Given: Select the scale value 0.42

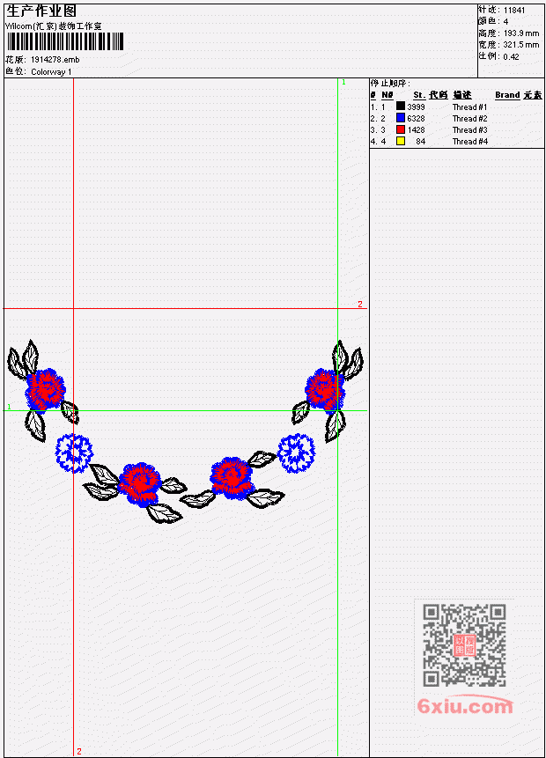Looking at the screenshot, I should 511,56.
